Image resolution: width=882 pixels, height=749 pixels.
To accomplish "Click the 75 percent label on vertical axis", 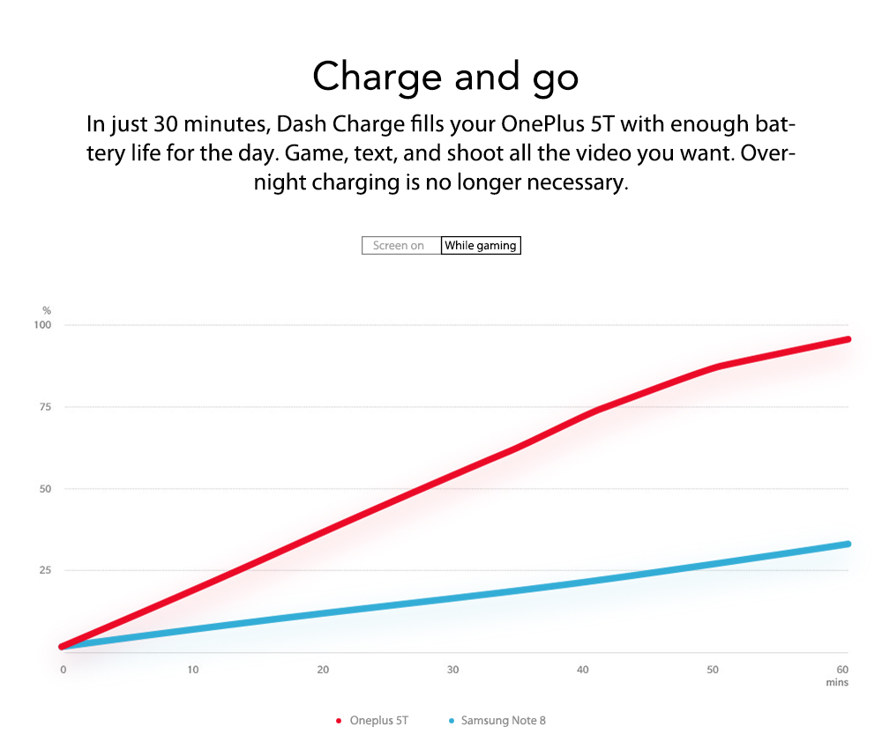I will coord(46,407).
